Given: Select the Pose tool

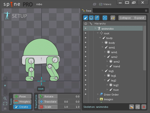Looking at the screenshot, I should point(22,96).
